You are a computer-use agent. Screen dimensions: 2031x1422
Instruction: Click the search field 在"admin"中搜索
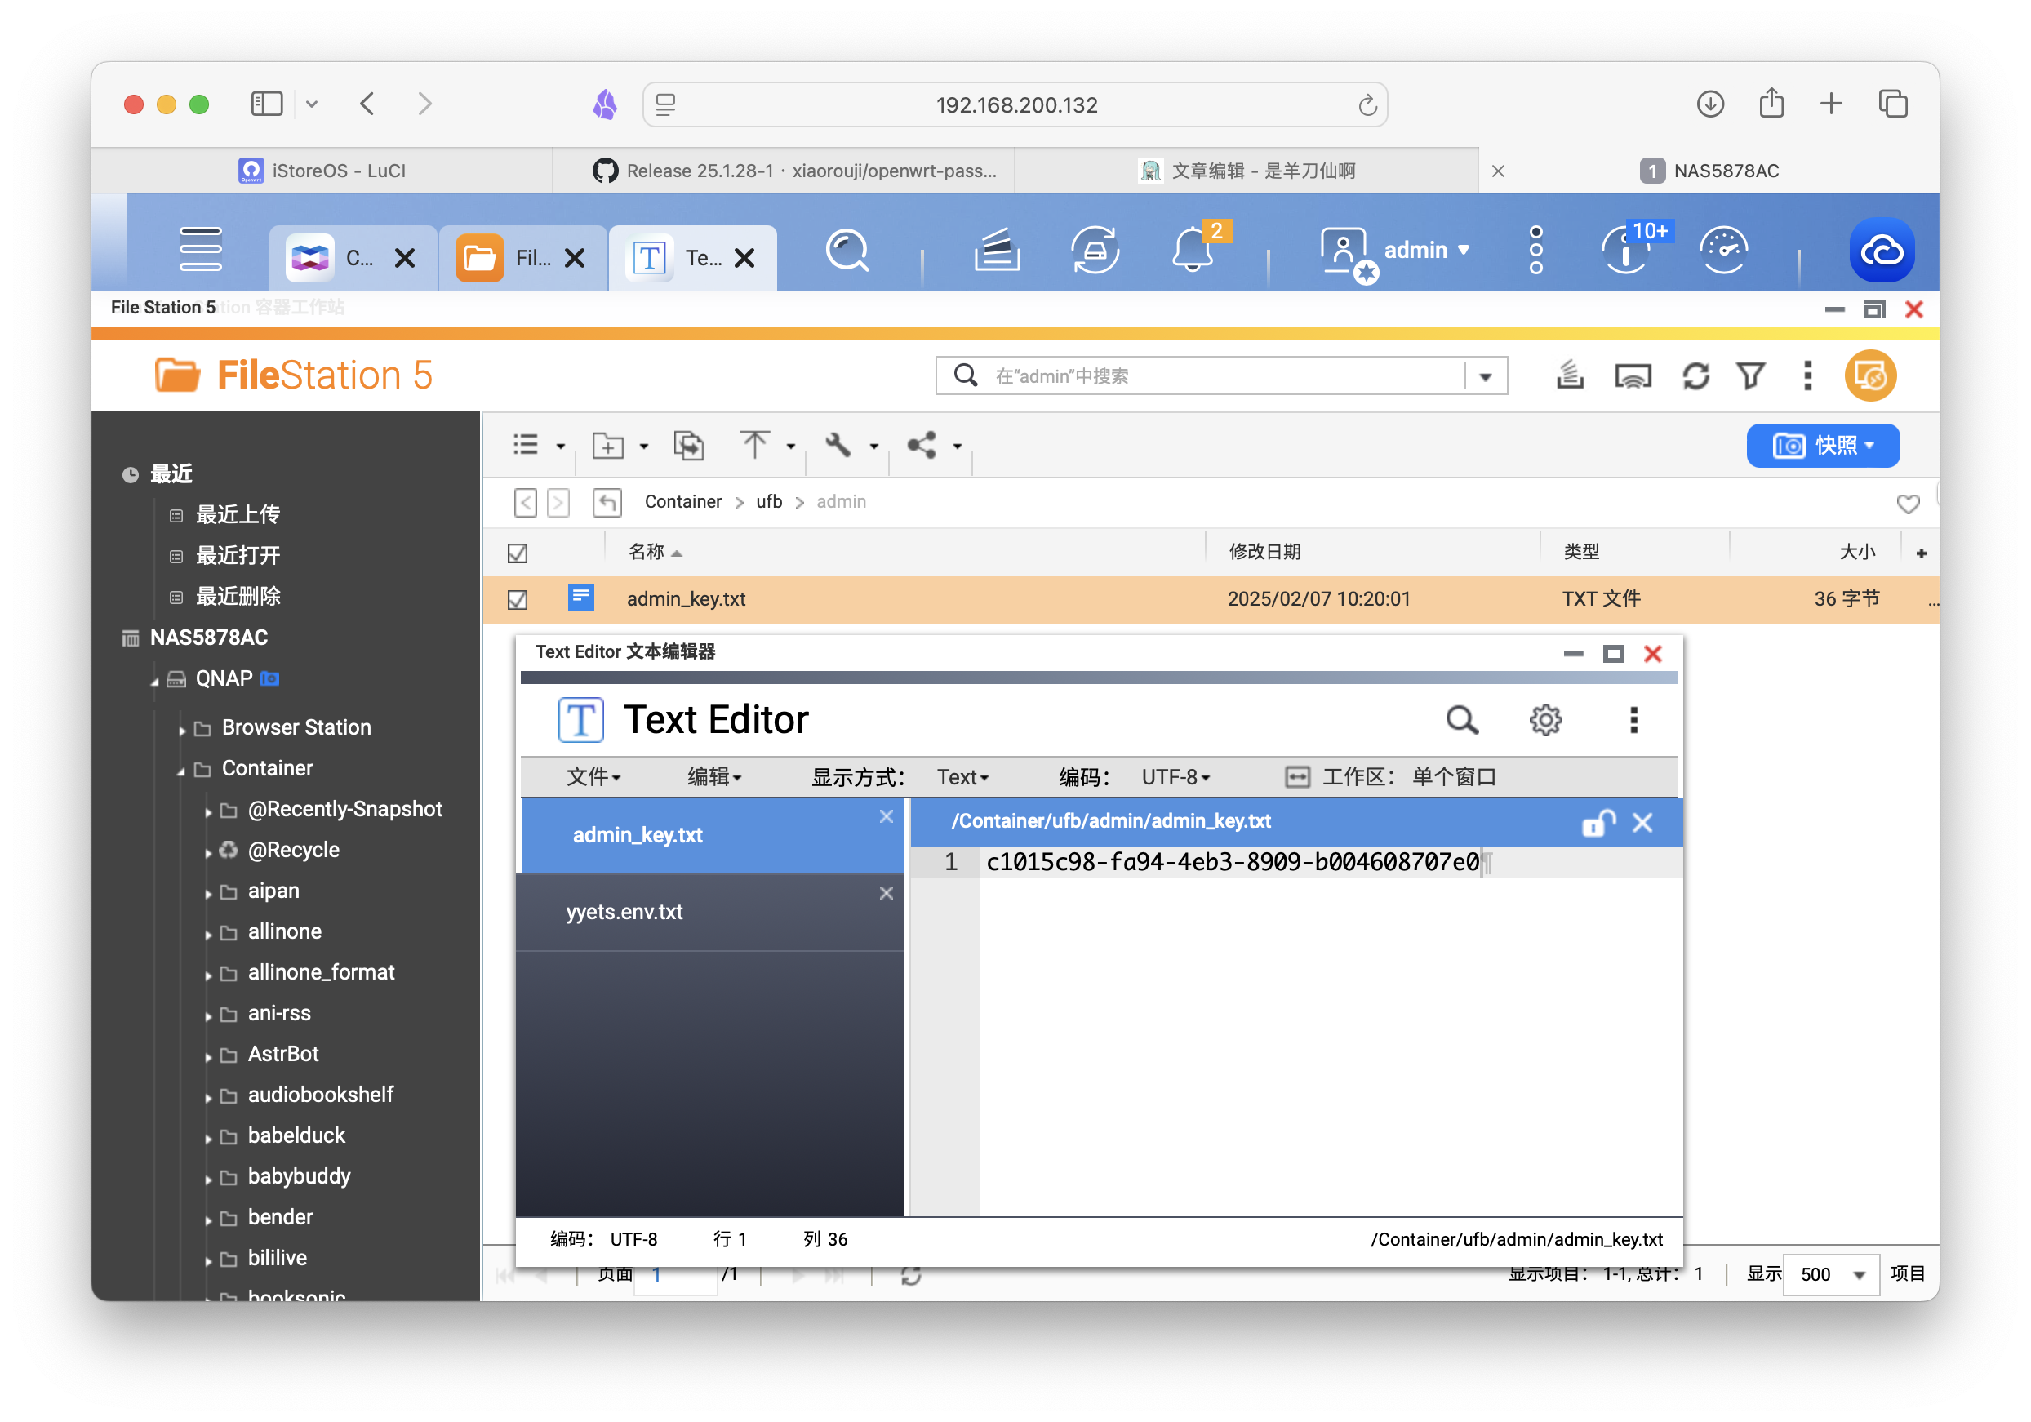pos(1220,377)
